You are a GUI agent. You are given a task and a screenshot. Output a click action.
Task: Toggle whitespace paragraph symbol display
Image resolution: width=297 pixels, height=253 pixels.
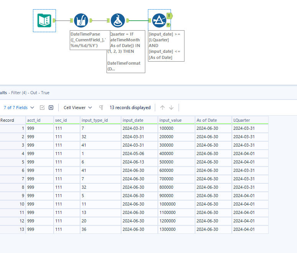(x=101, y=108)
